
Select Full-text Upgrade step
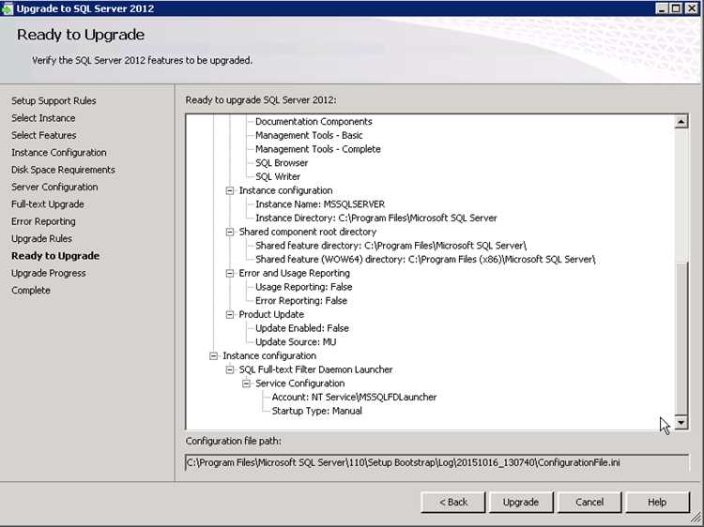pyautogui.click(x=48, y=204)
